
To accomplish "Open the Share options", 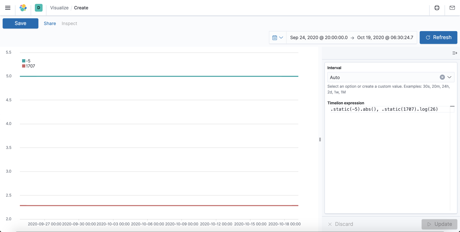I will [50, 23].
